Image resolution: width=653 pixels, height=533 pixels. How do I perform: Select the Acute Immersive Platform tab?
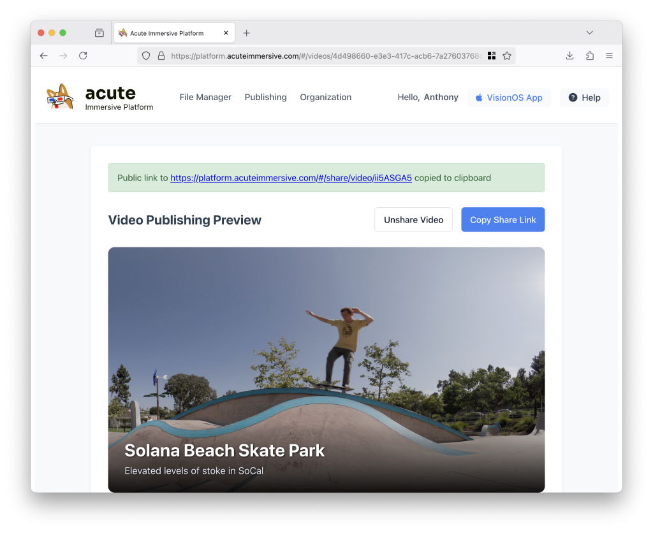tap(174, 33)
